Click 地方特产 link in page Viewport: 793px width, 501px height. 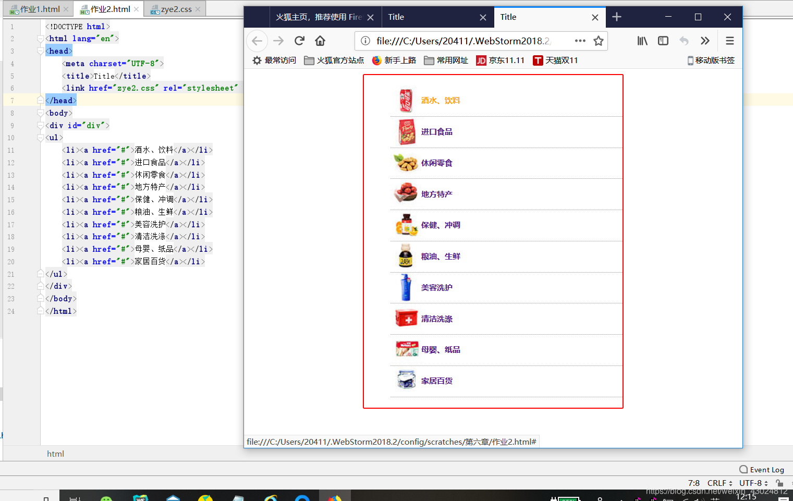(437, 194)
